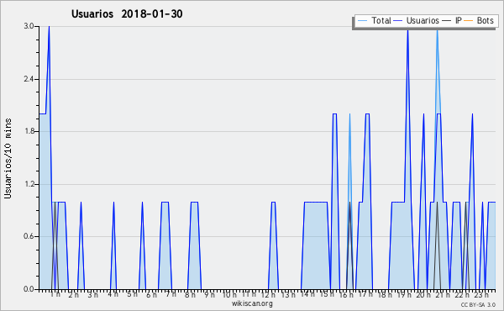Click the 1.8 y-axis value
504x311 pixels.
coord(29,131)
